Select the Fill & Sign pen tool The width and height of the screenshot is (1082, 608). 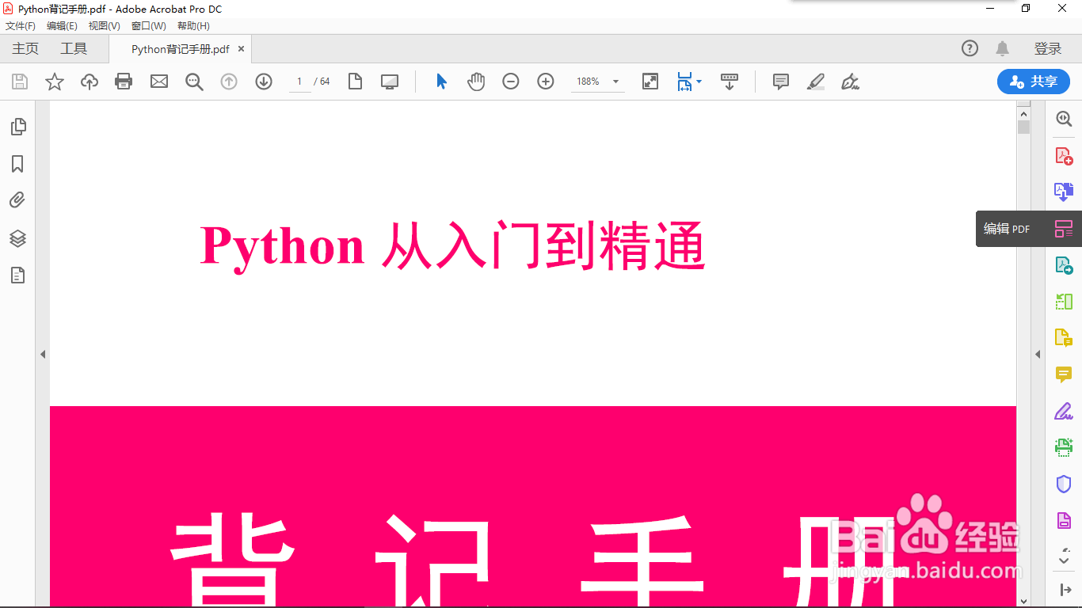coord(850,82)
